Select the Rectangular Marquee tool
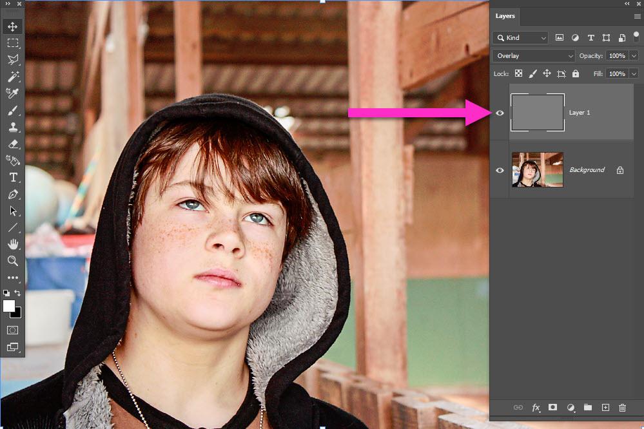644x429 pixels. pyautogui.click(x=12, y=43)
